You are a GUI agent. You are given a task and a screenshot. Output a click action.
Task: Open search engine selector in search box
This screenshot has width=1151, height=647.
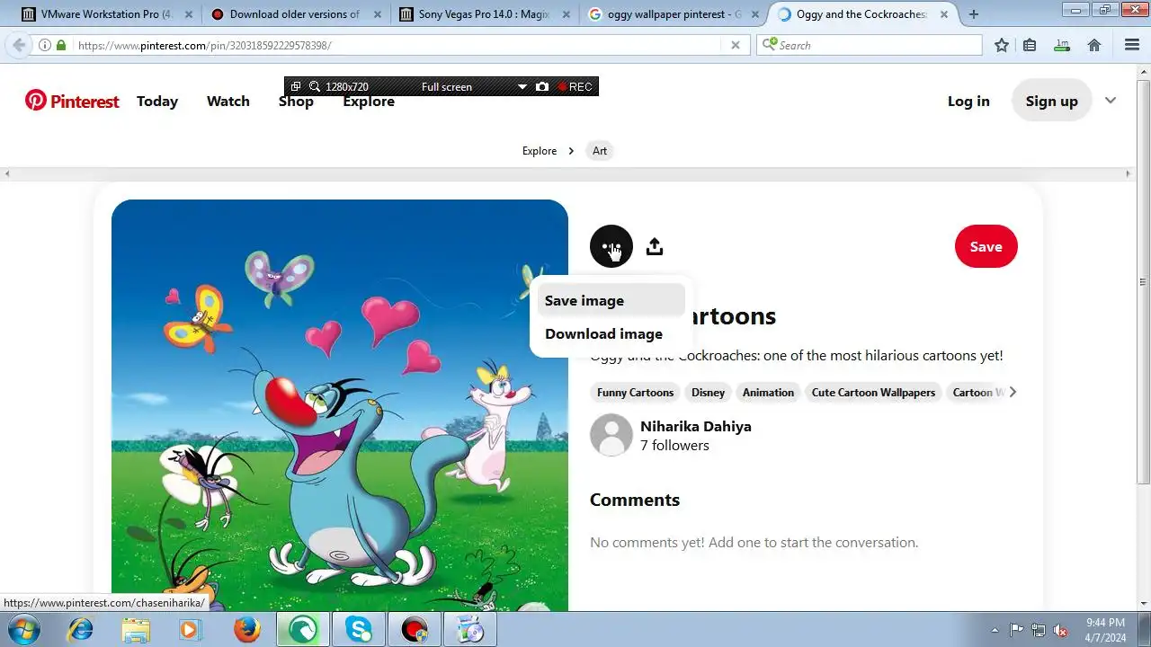pos(769,45)
